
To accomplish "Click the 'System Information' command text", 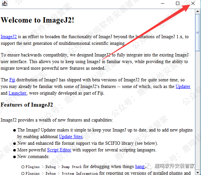I will (80, 173).
